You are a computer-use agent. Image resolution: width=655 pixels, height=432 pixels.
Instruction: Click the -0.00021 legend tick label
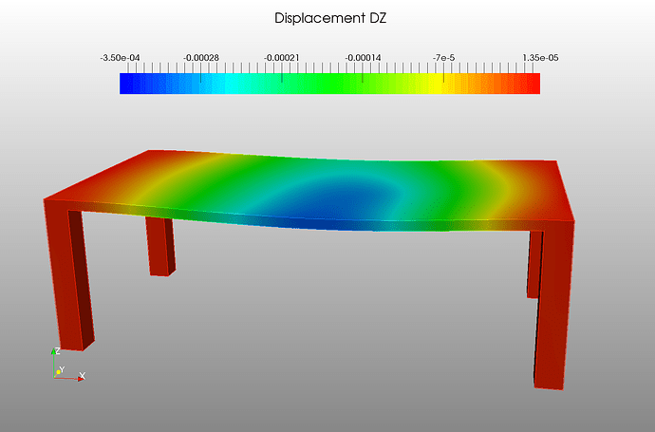pos(282,58)
